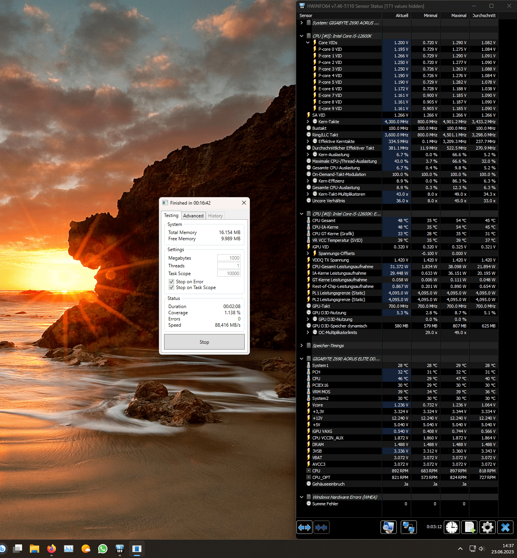Viewport: 517px width, 558px height.
Task: Open WhatsApp from the taskbar
Action: 103,549
